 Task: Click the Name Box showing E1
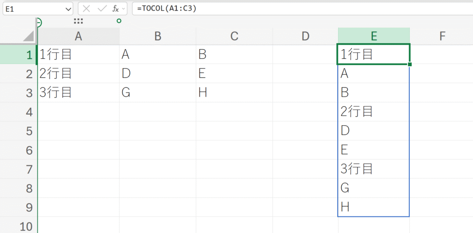32,9
